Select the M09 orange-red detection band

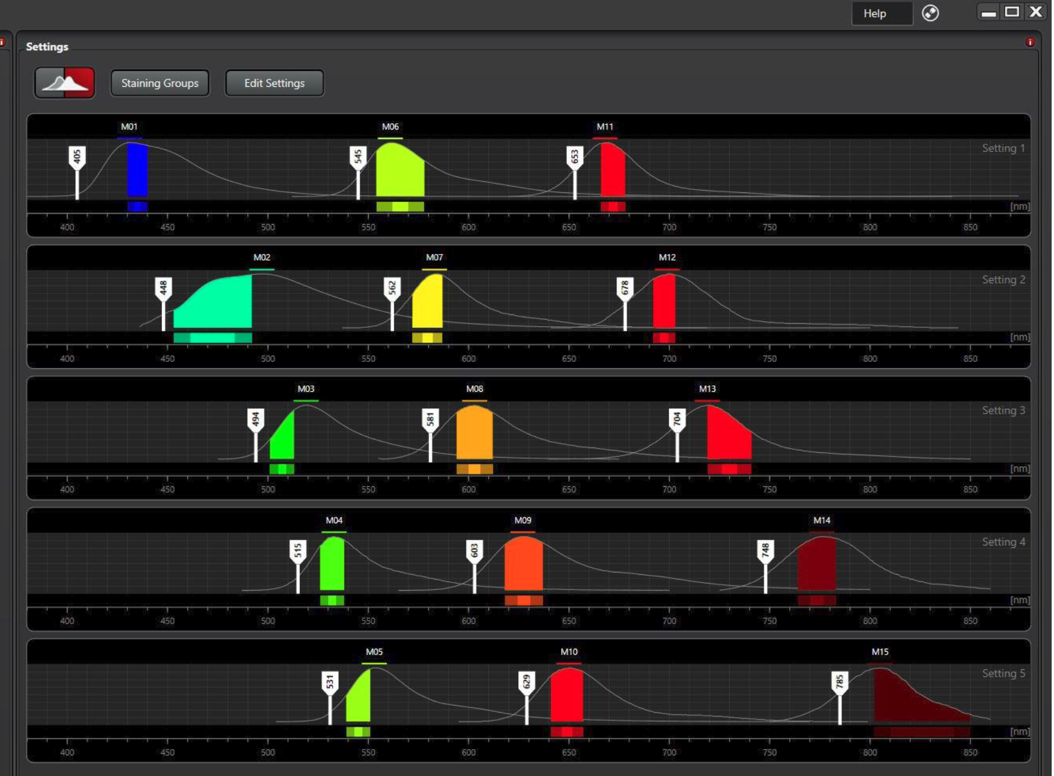point(523,564)
